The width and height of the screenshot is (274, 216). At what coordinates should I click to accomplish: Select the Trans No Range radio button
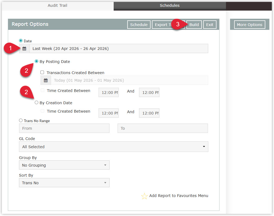(21, 120)
